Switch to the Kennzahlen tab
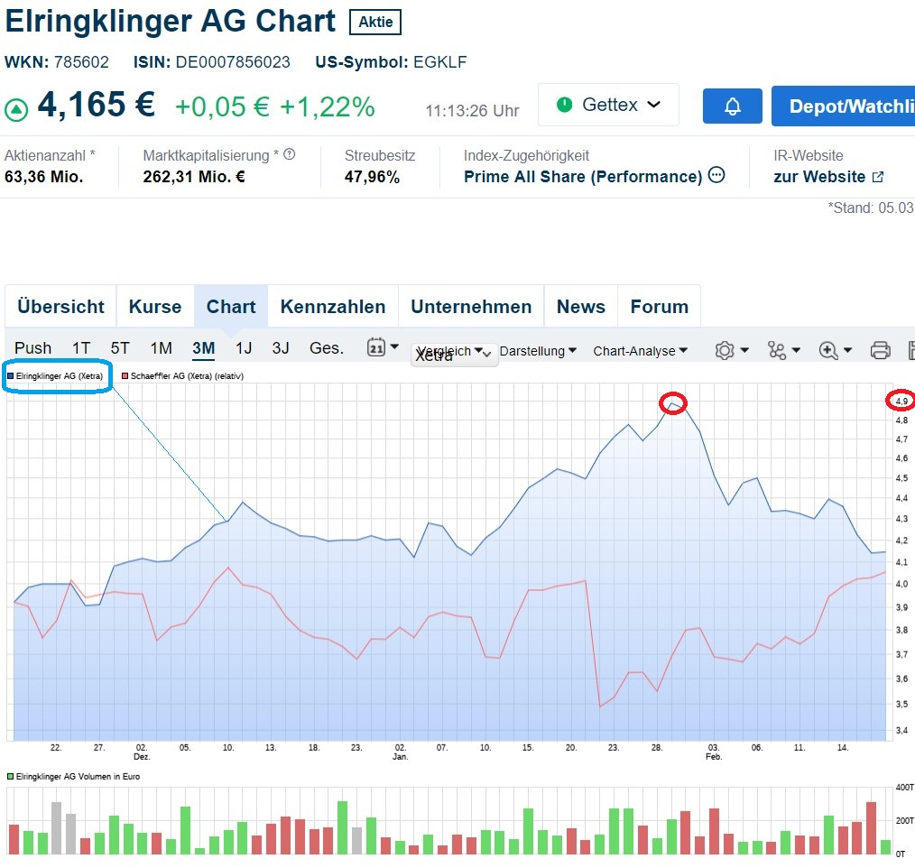Screen dimensions: 915x868 click(x=333, y=307)
